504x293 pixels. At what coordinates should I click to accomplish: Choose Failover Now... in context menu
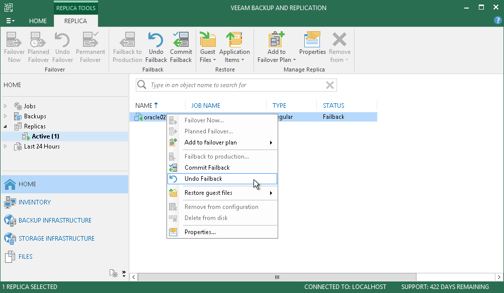[x=222, y=120]
